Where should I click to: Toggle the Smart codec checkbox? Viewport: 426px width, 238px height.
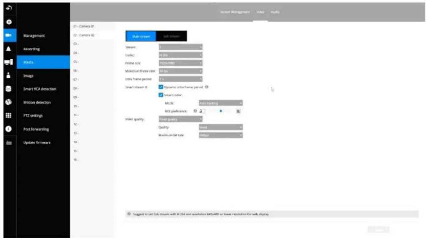click(161, 95)
